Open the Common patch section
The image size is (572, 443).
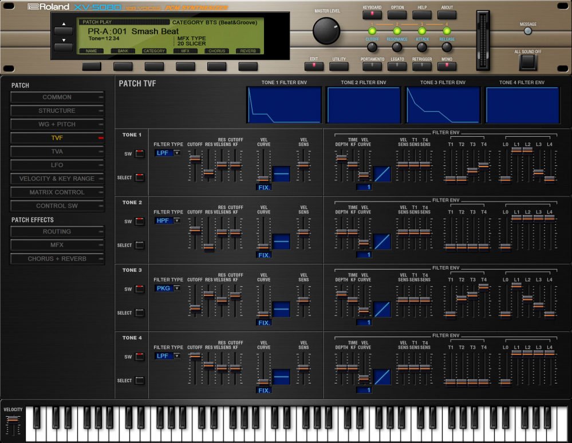coord(57,97)
